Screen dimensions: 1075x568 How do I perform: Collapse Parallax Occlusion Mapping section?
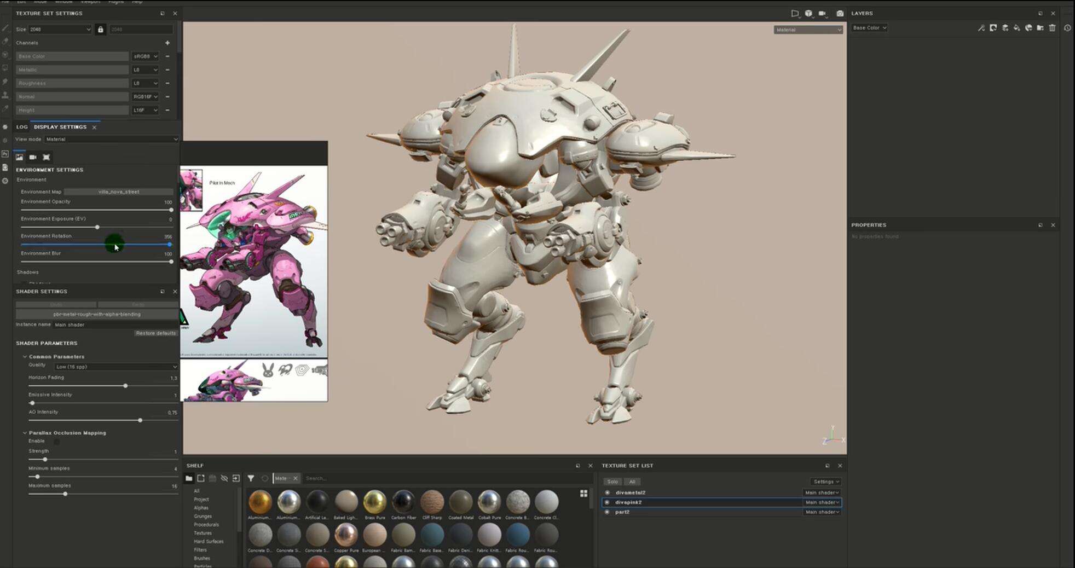click(25, 433)
